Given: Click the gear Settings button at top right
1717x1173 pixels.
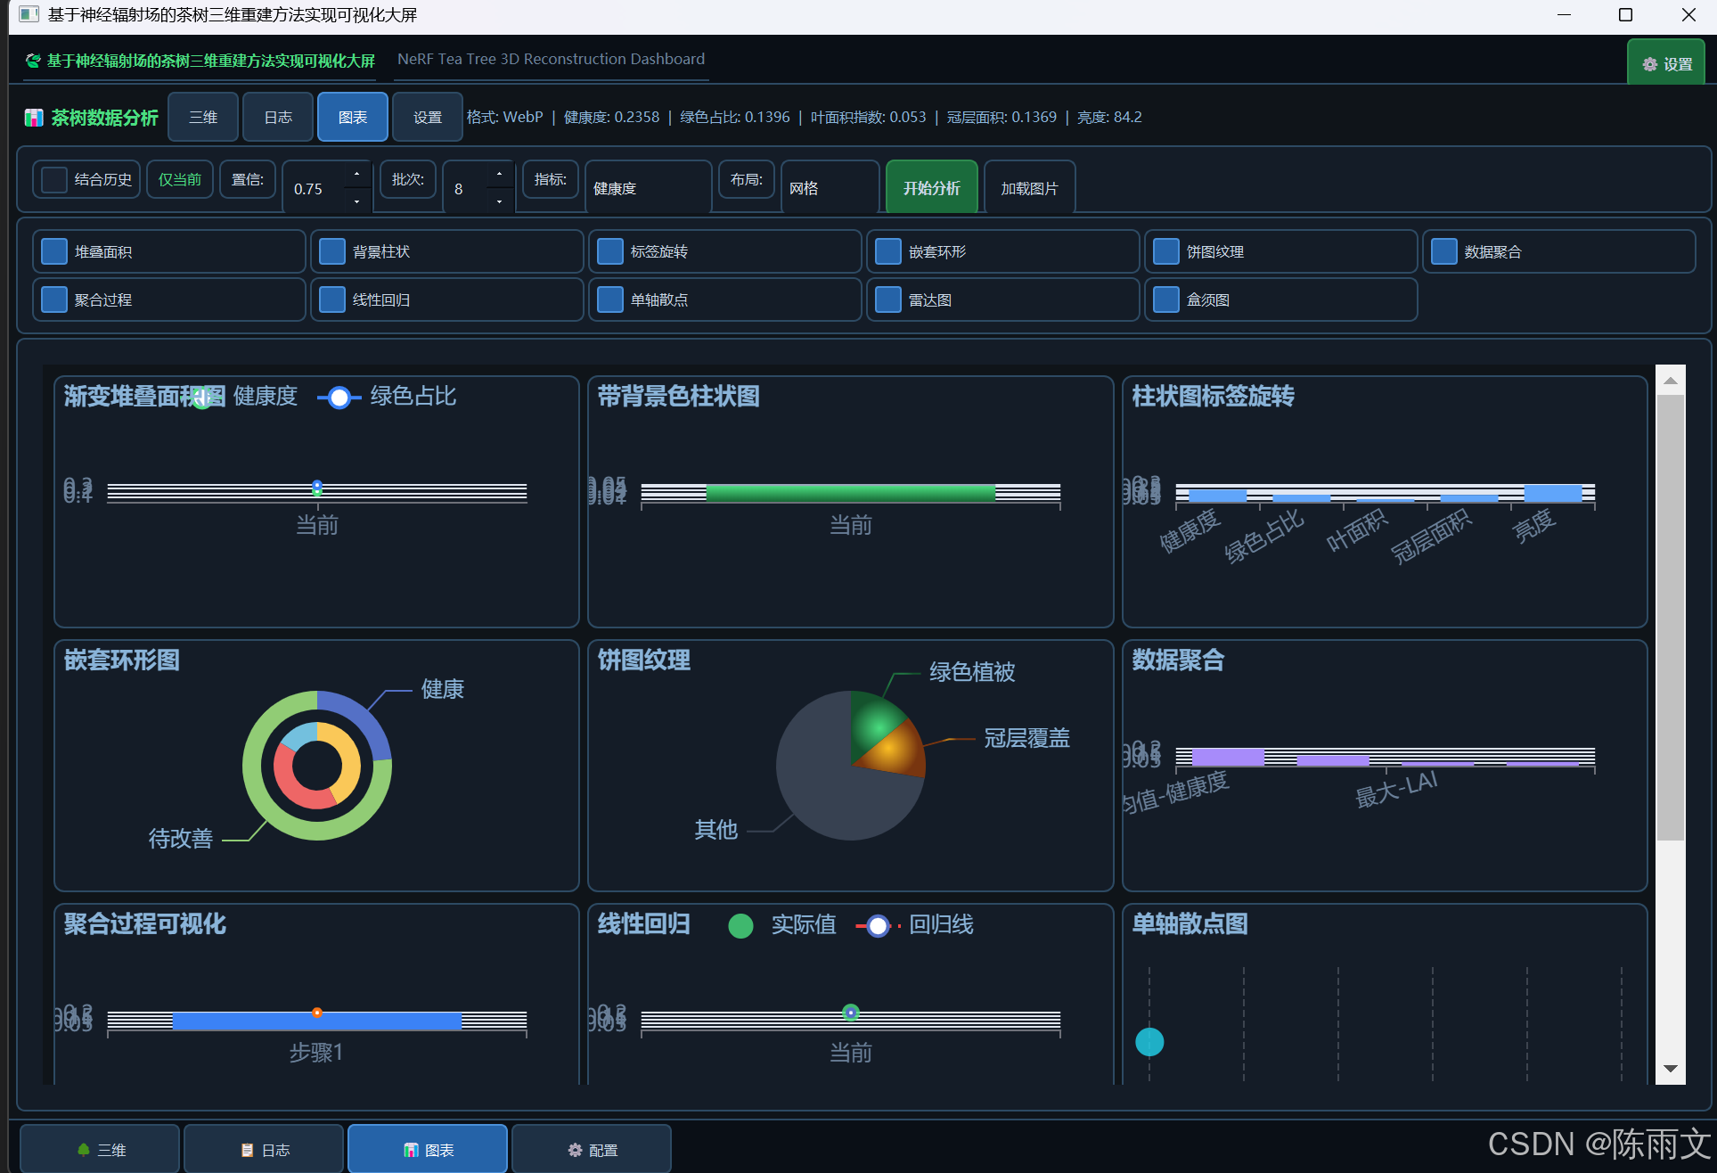Looking at the screenshot, I should 1666,64.
